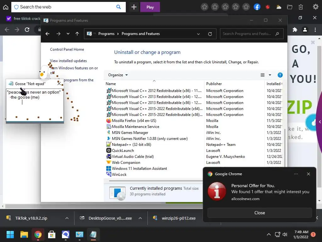
Task: Click the trash bin icon in browser toolbar
Action: (x=301, y=7)
